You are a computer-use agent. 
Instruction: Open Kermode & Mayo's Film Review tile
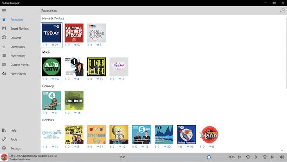tap(141, 135)
